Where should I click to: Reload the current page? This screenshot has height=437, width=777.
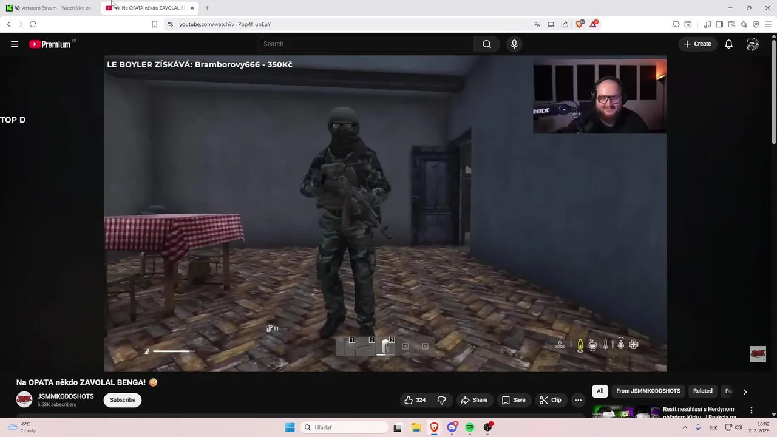(33, 24)
